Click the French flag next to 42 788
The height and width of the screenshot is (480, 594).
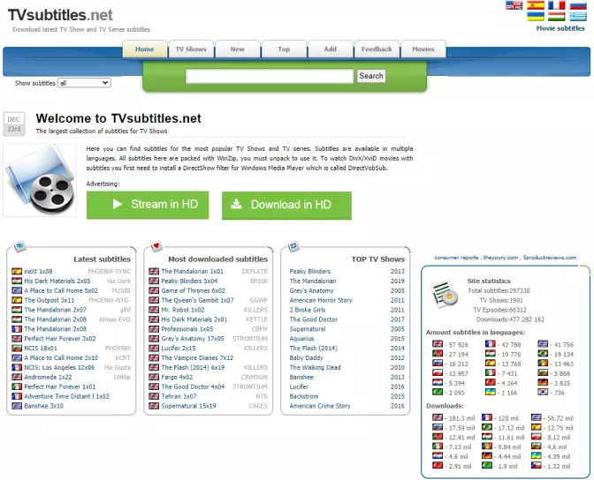point(491,344)
